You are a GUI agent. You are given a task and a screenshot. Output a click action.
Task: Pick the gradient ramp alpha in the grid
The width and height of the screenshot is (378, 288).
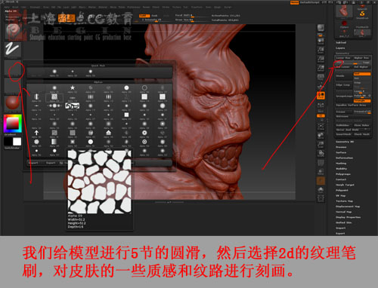(54, 142)
